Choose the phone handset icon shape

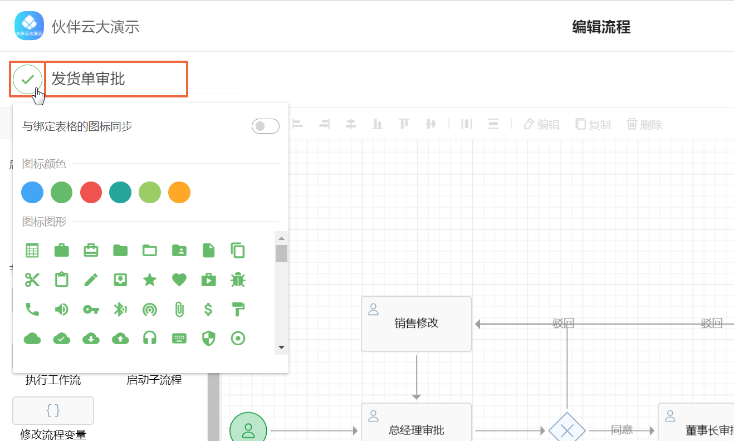pyautogui.click(x=32, y=309)
